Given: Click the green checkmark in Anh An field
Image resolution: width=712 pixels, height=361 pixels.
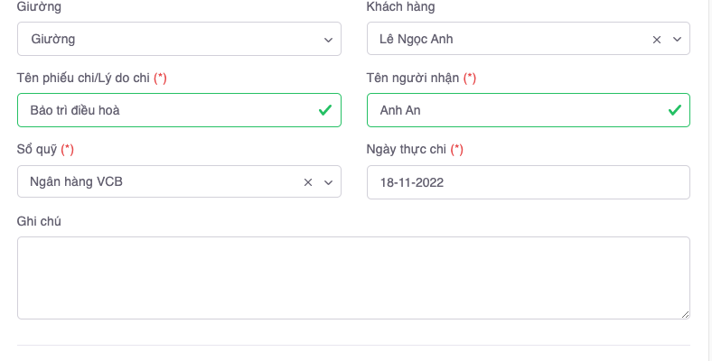Looking at the screenshot, I should coord(674,110).
